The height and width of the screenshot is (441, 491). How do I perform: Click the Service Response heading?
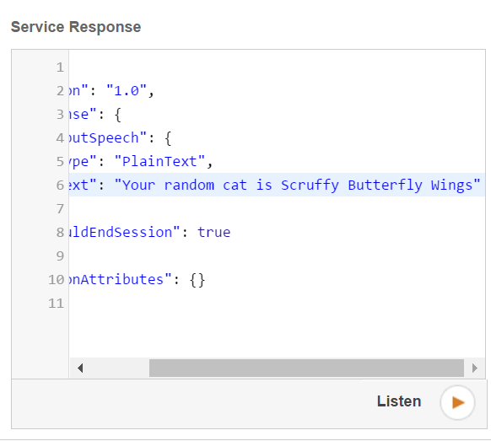pyautogui.click(x=76, y=27)
